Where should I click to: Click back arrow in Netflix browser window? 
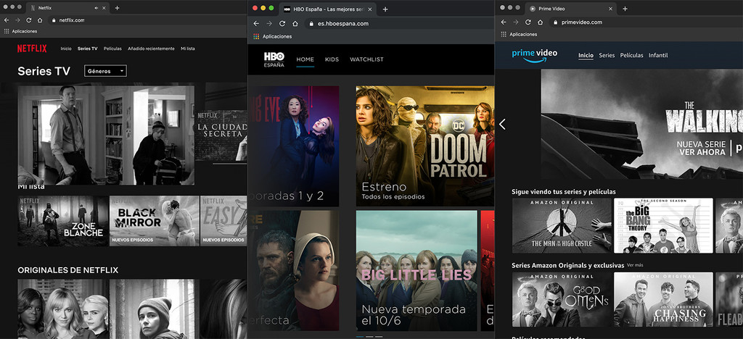(x=6, y=20)
